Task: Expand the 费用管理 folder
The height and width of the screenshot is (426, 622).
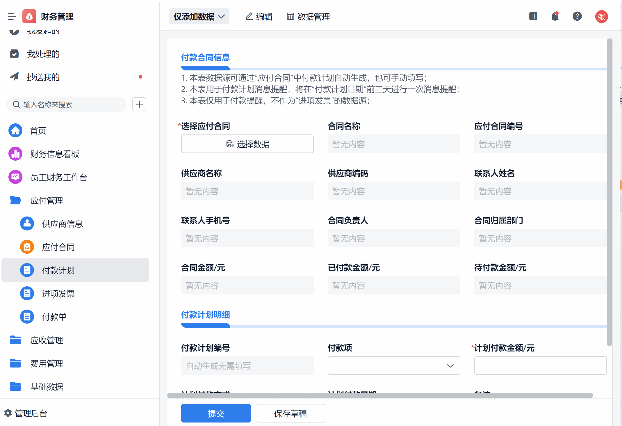Action: point(47,363)
